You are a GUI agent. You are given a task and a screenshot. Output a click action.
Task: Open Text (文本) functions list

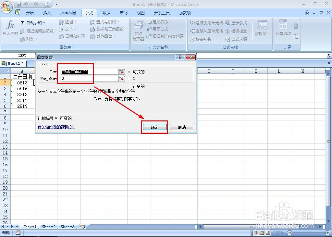point(68,29)
